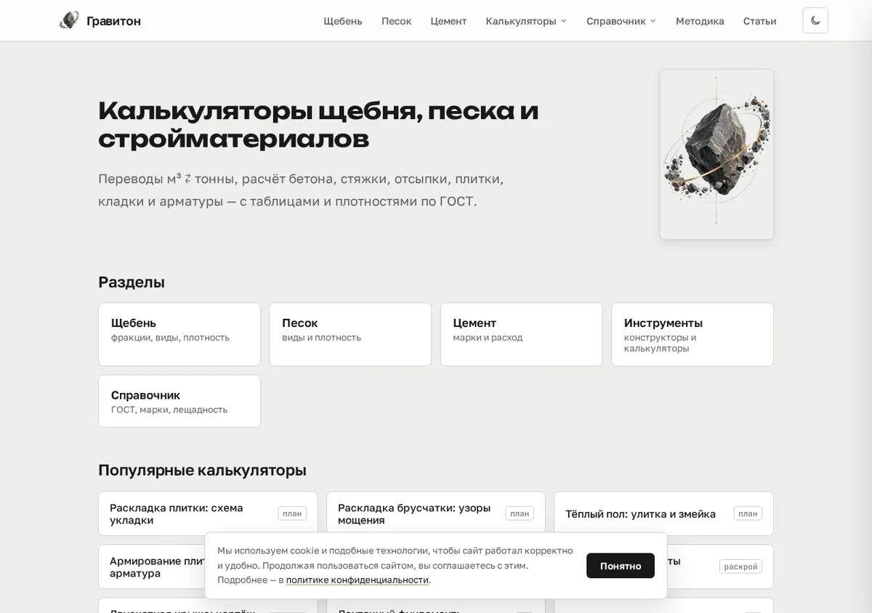
Task: Open Тёплый пол улитка и змейка calculator
Action: click(x=663, y=513)
